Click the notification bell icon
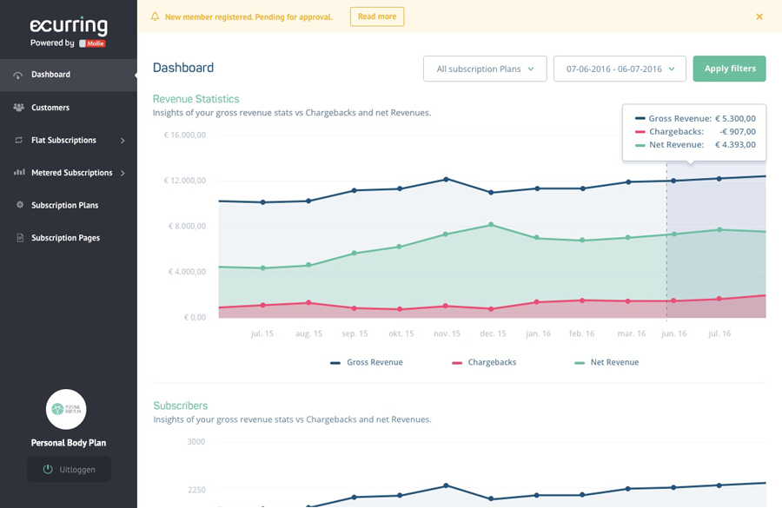Viewport: 782px width, 508px height. [x=155, y=16]
